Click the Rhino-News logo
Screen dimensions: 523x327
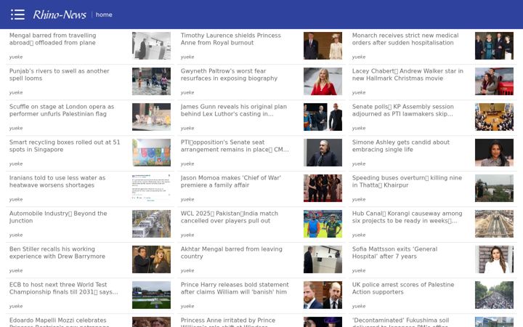[x=60, y=15]
